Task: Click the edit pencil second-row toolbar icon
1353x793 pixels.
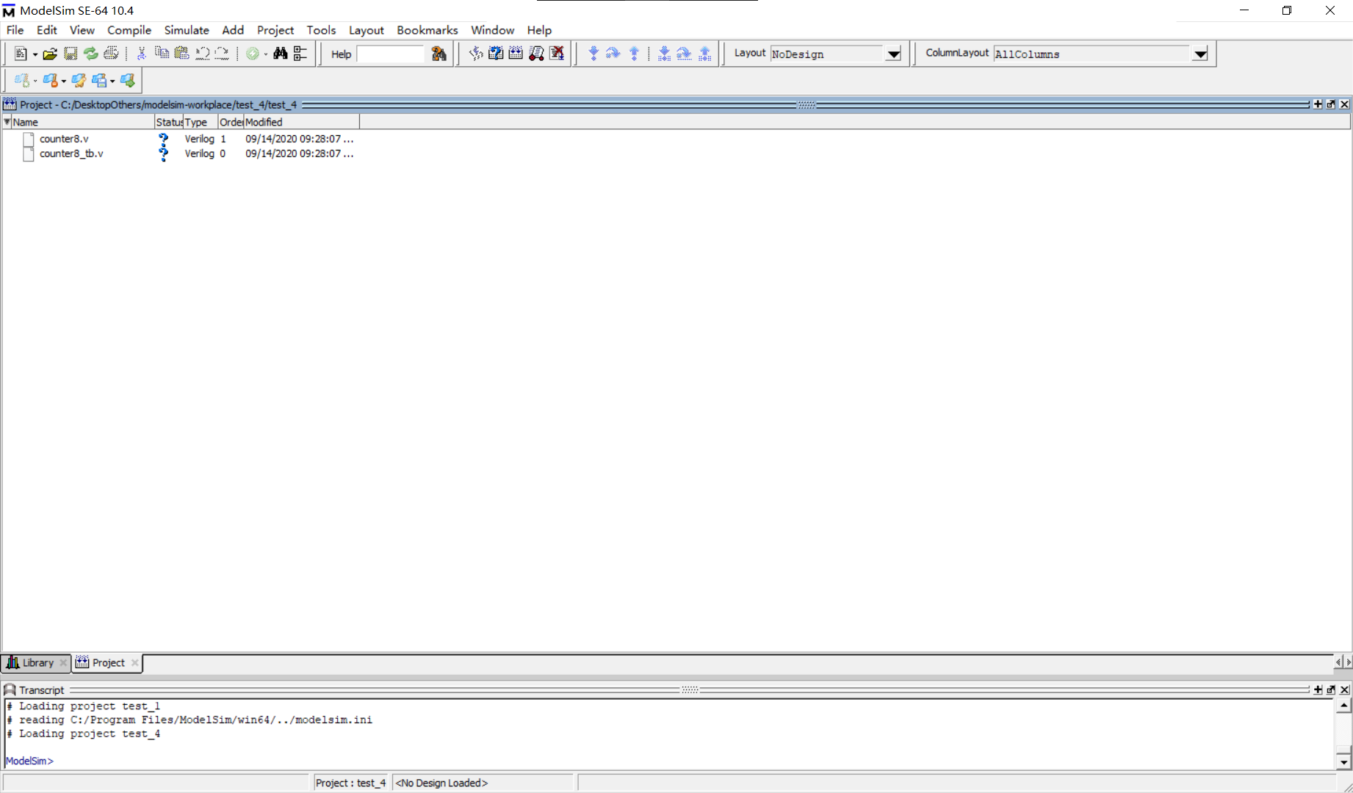Action: 79,81
